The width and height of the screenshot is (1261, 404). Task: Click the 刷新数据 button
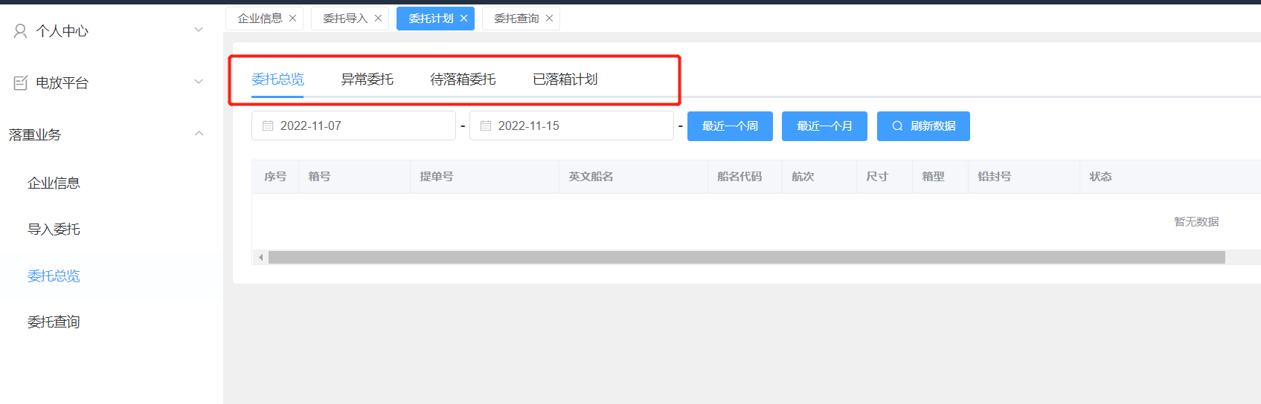(x=923, y=126)
